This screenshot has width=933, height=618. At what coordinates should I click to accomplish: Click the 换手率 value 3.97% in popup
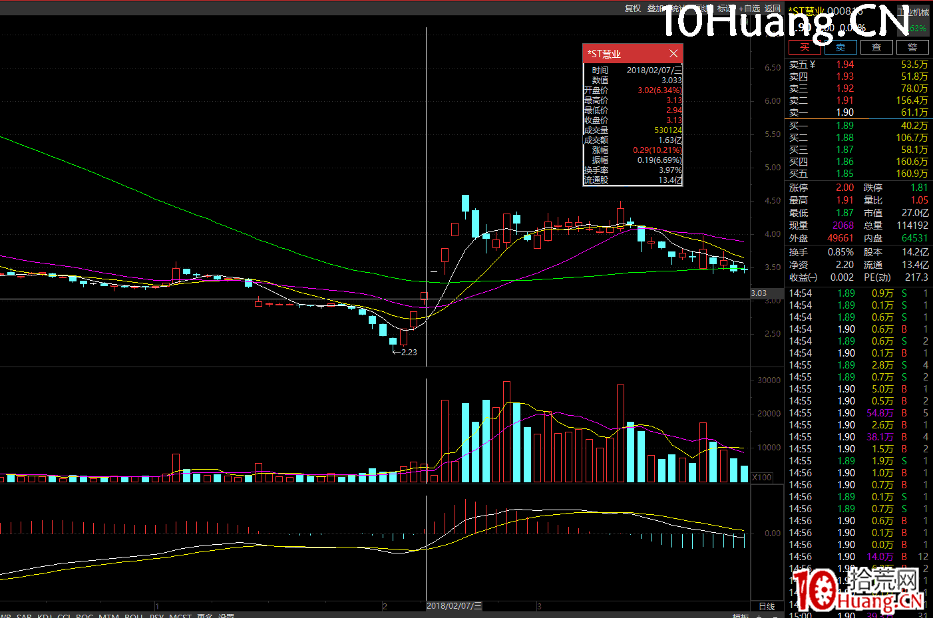(671, 170)
